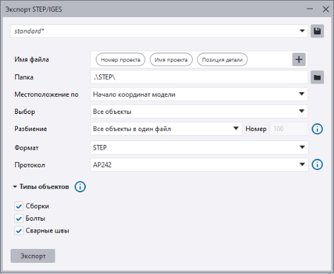The width and height of the screenshot is (334, 274).
Task: Select the Номер проекта filename token
Action: (x=120, y=59)
